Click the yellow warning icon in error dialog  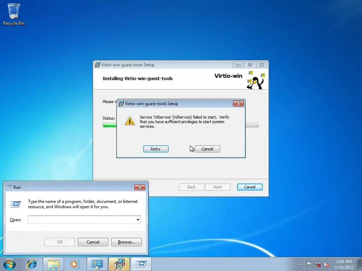pos(130,121)
